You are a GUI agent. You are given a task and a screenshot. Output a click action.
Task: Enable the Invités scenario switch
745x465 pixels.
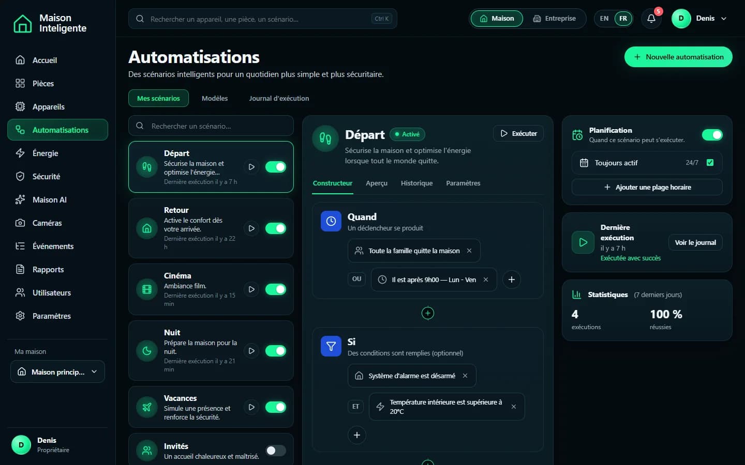click(276, 451)
